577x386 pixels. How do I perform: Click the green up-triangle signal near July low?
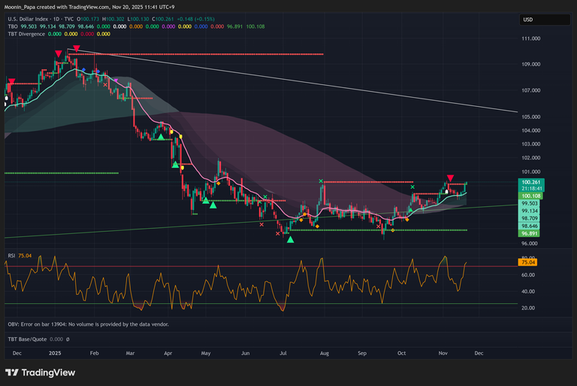(291, 239)
